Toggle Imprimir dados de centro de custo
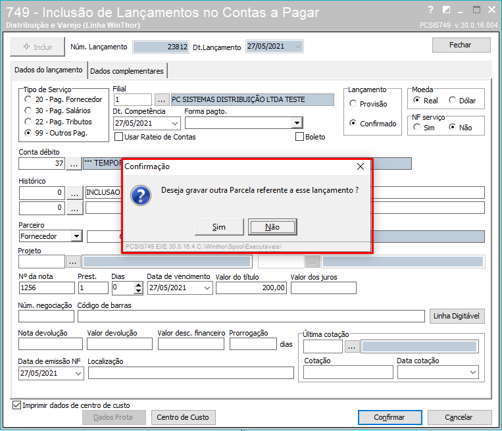This screenshot has width=502, height=431. click(x=16, y=405)
